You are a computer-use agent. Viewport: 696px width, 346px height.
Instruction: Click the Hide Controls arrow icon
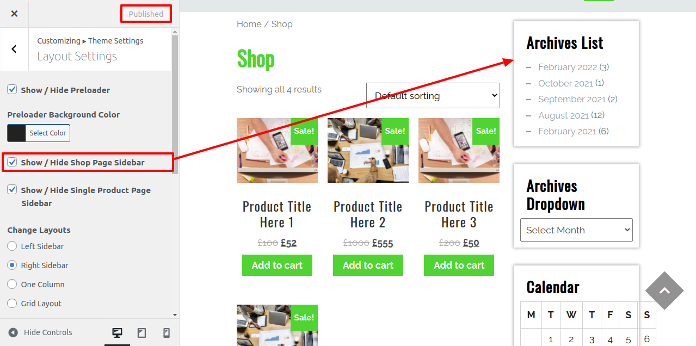[13, 332]
